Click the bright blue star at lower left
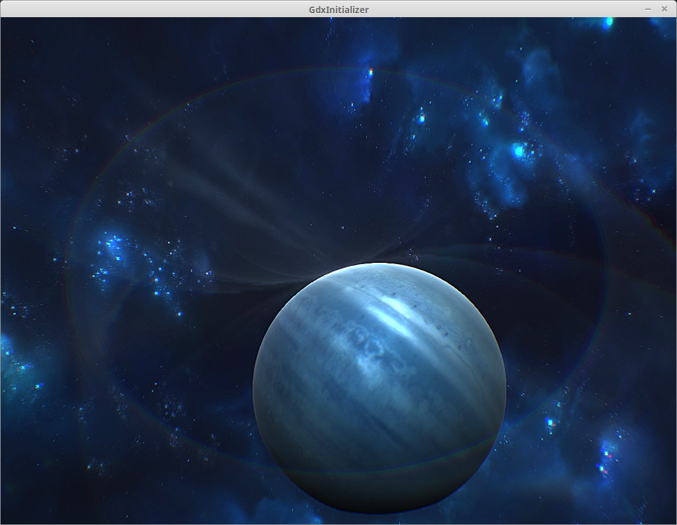 (x=38, y=386)
